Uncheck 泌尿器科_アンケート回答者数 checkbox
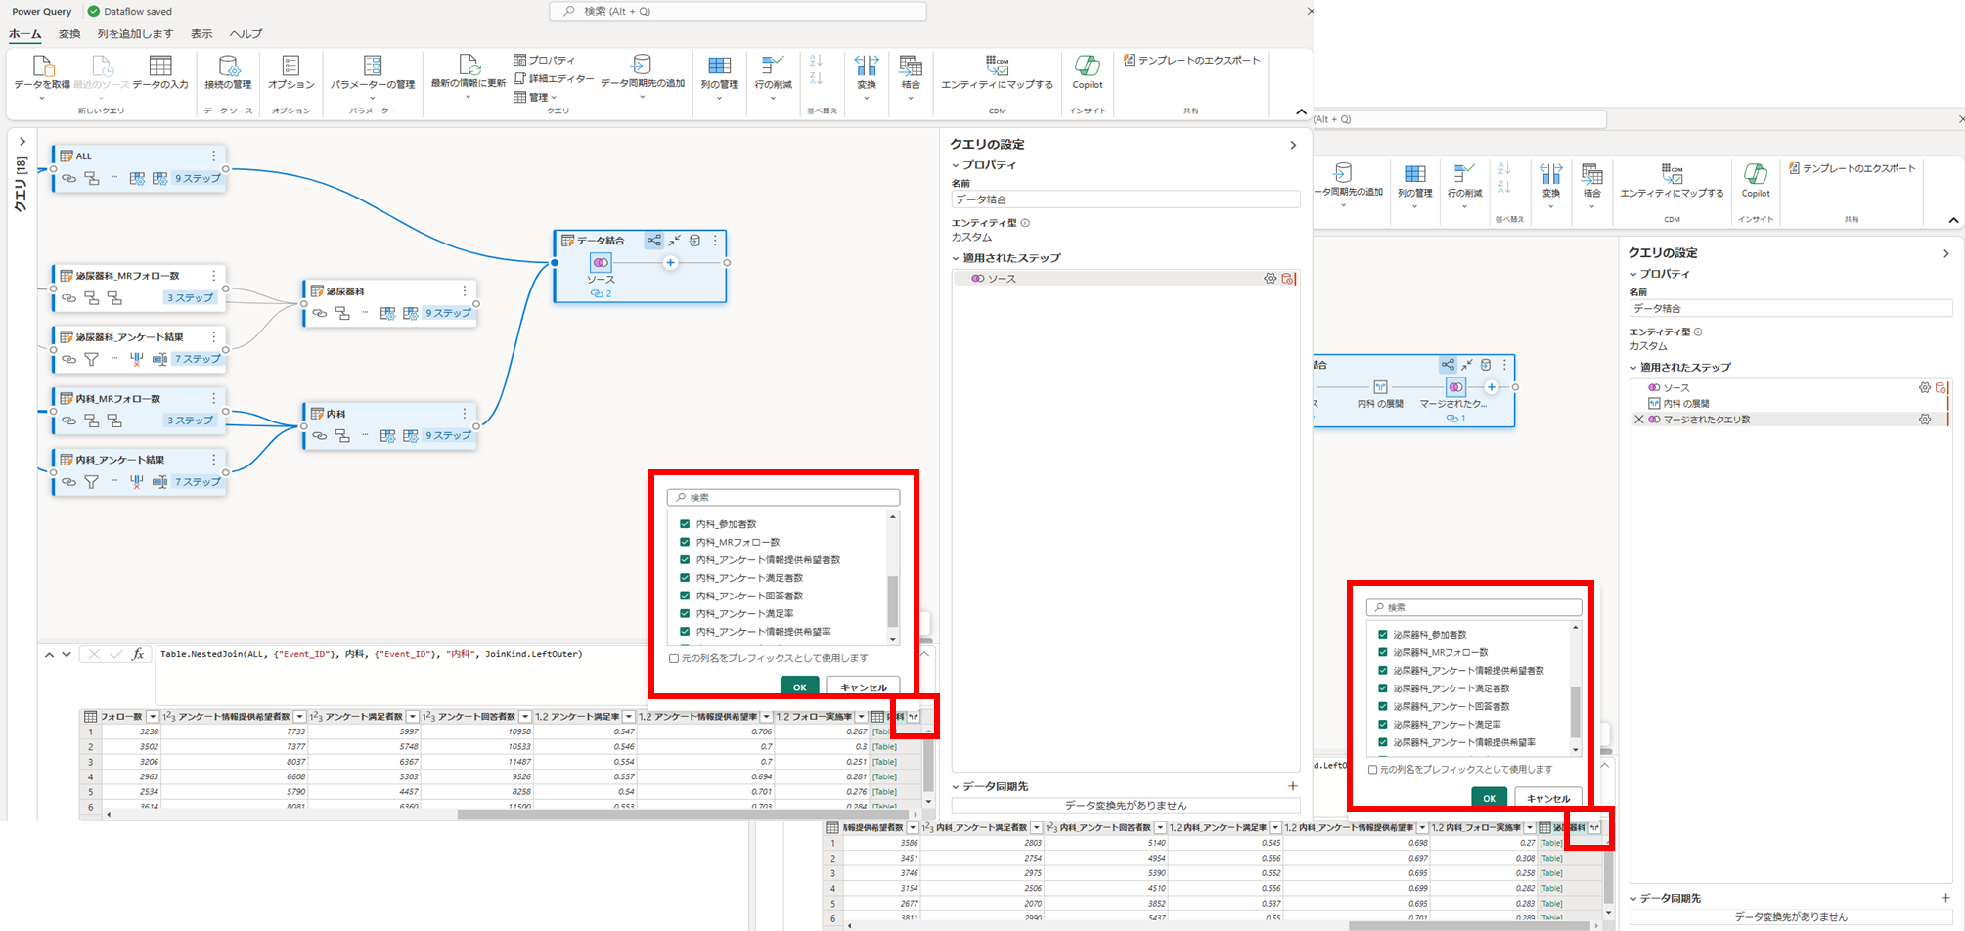Viewport: 1965px width, 931px height. [x=1382, y=706]
